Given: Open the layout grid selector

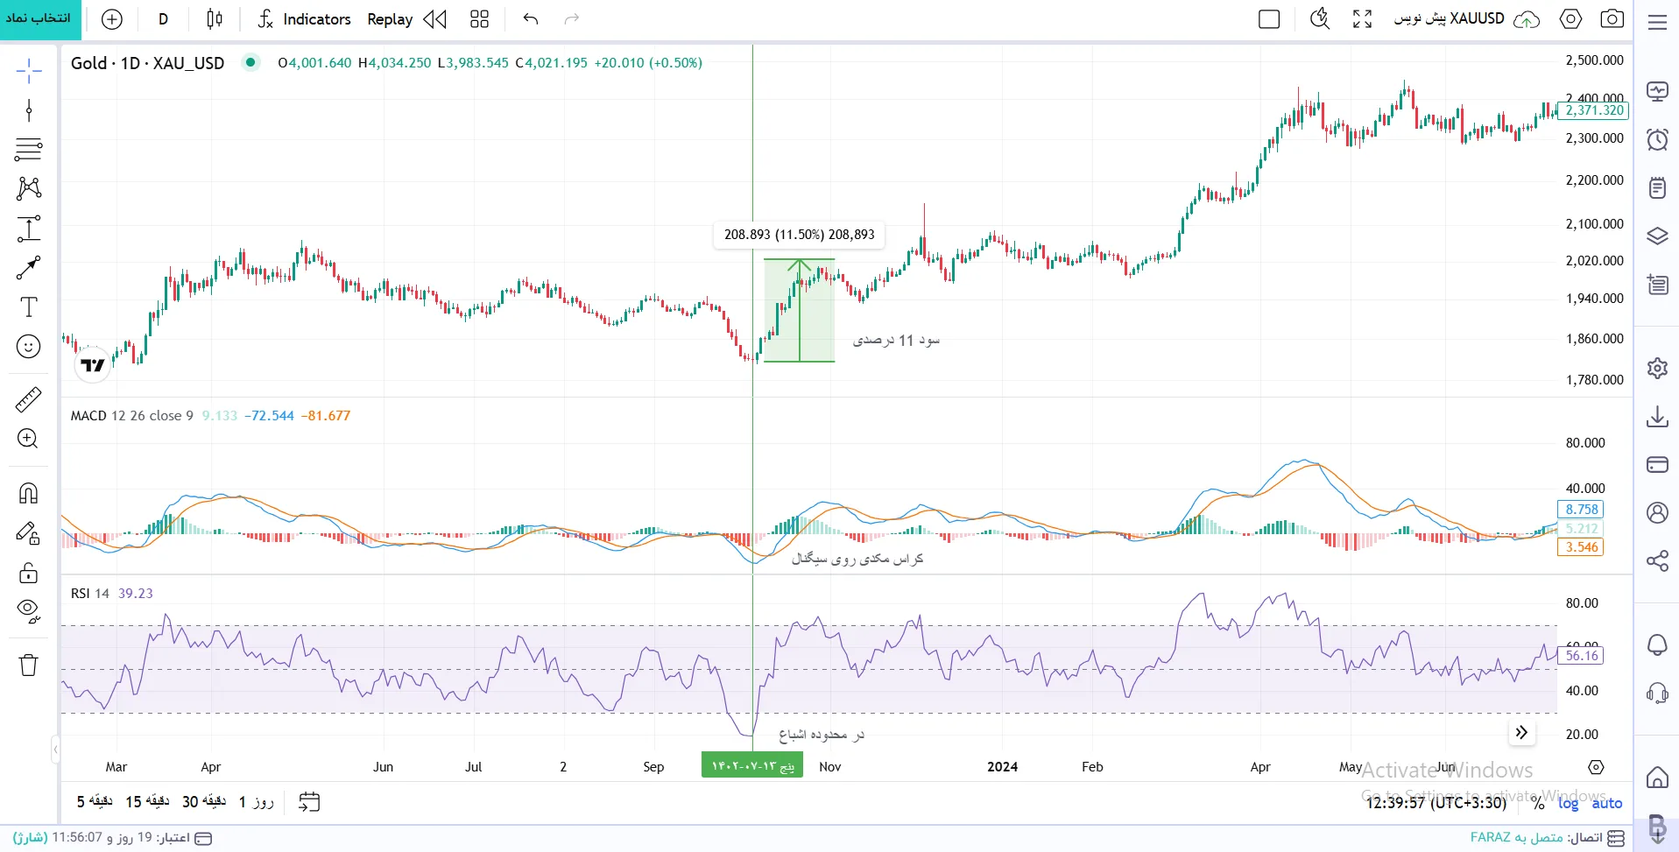Looking at the screenshot, I should coord(479,19).
